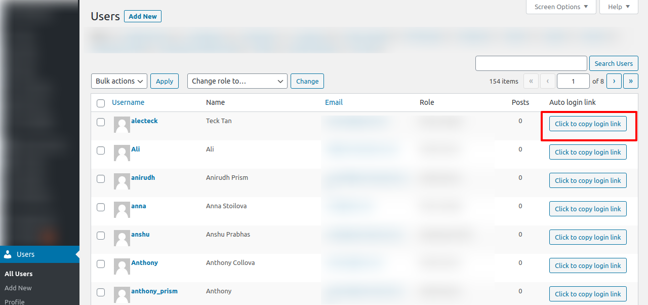Click the current page number input field
This screenshot has height=305, width=648.
(573, 81)
